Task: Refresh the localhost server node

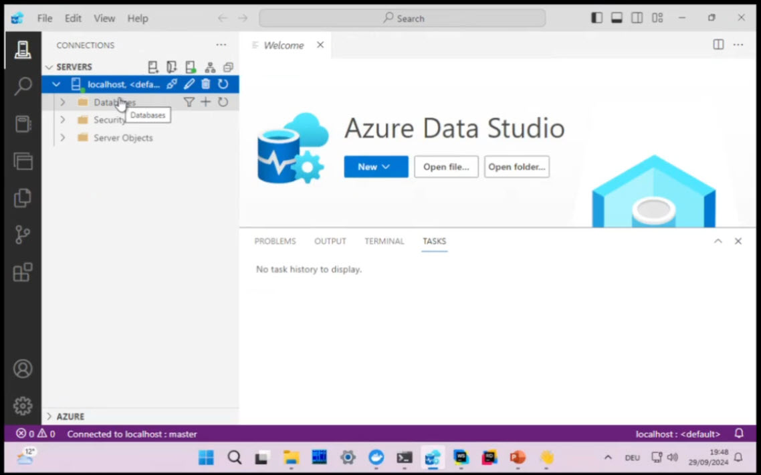Action: [223, 84]
